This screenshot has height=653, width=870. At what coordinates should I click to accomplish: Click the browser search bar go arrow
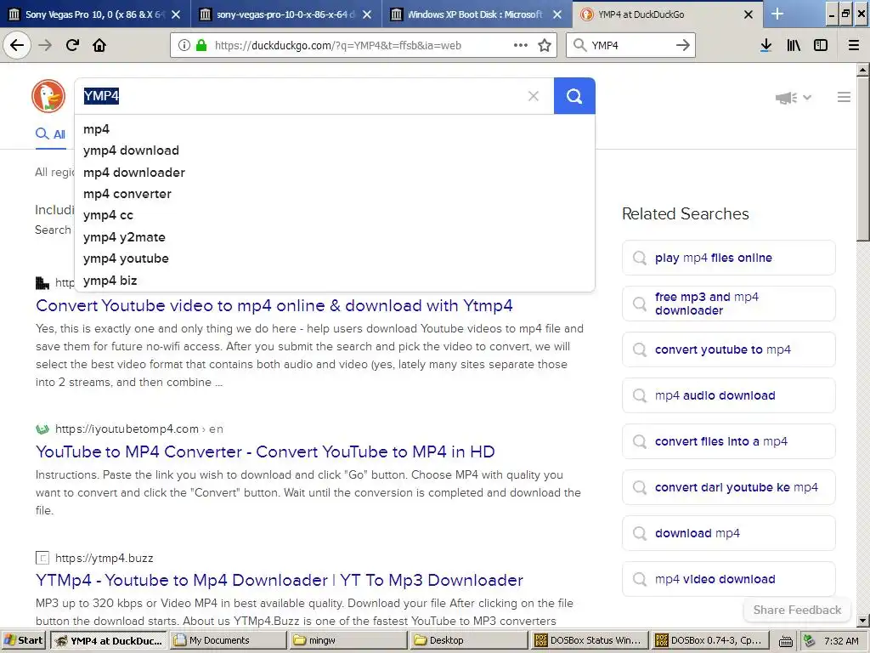point(683,45)
